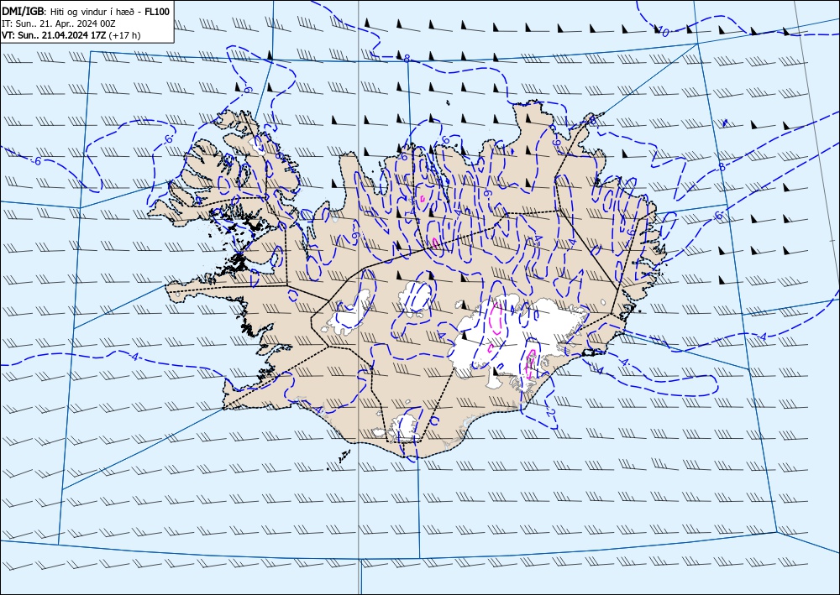Click the "-10" isotherm contour label
Image resolution: width=840 pixels, height=595 pixels.
663,32
